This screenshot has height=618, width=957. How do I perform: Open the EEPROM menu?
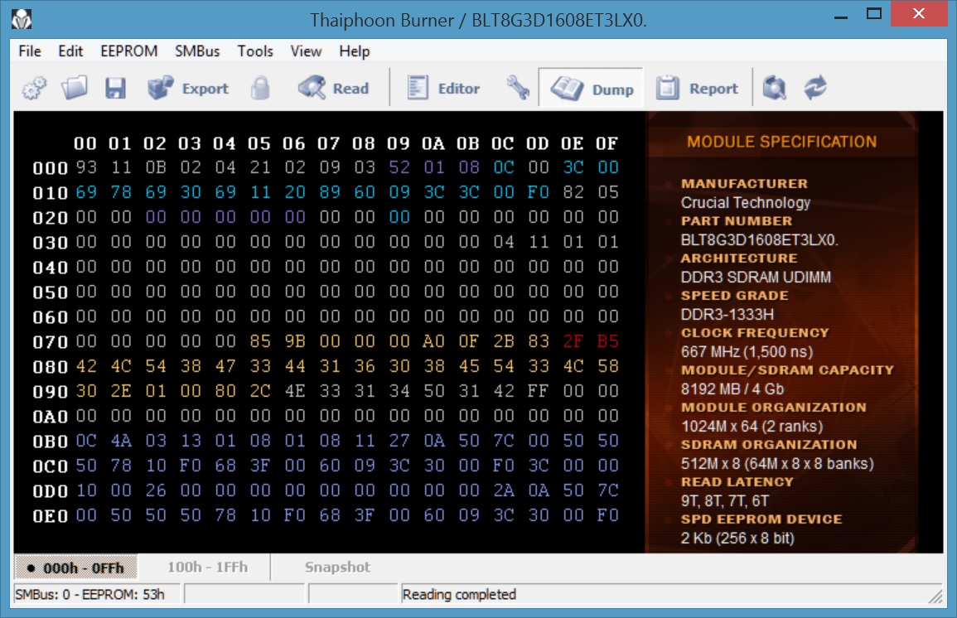(128, 51)
